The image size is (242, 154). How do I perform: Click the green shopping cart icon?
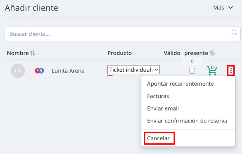click(x=212, y=70)
